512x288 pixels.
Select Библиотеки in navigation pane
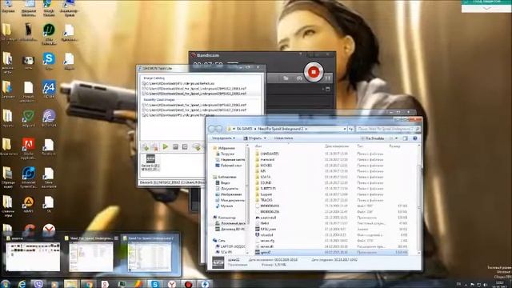(224, 177)
